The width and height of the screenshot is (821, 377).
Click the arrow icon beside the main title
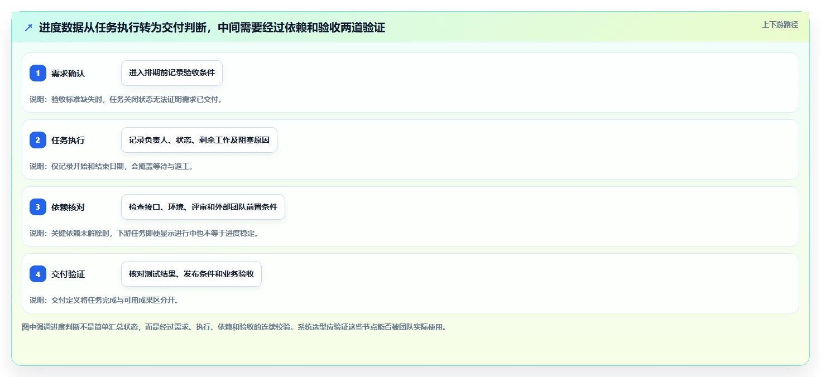tap(28, 28)
